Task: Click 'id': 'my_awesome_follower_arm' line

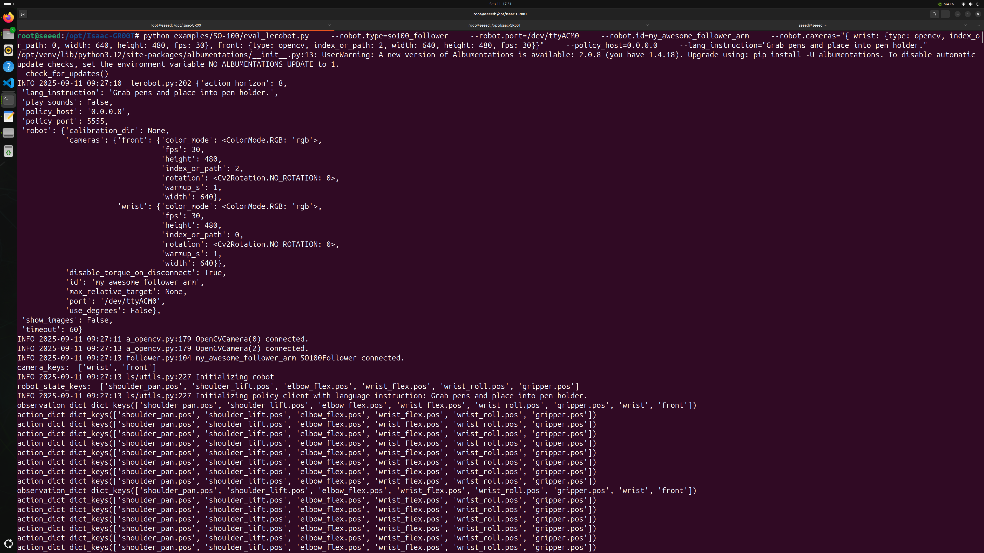Action: click(135, 282)
